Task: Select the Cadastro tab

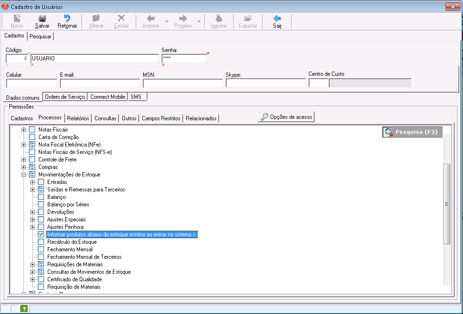Action: [x=14, y=36]
